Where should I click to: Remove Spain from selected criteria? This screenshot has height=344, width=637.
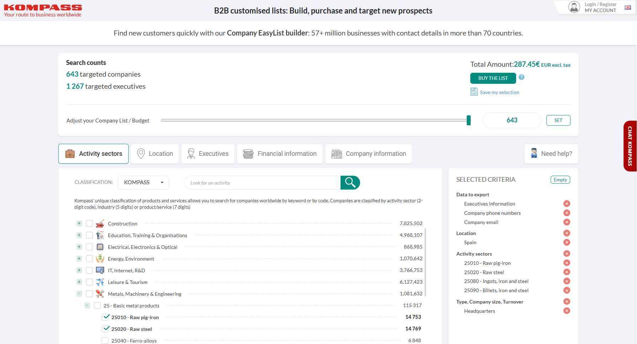567,242
